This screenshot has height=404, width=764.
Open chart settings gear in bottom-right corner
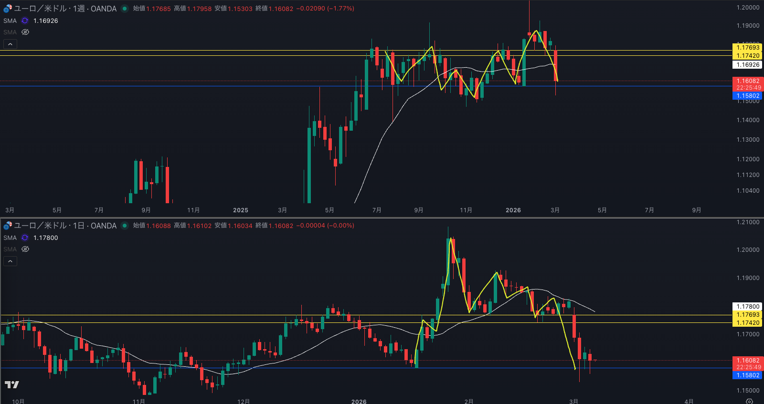pyautogui.click(x=749, y=401)
